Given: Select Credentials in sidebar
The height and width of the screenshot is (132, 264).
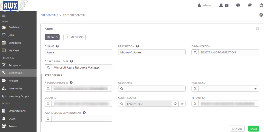Looking at the screenshot, I should coord(18,73).
